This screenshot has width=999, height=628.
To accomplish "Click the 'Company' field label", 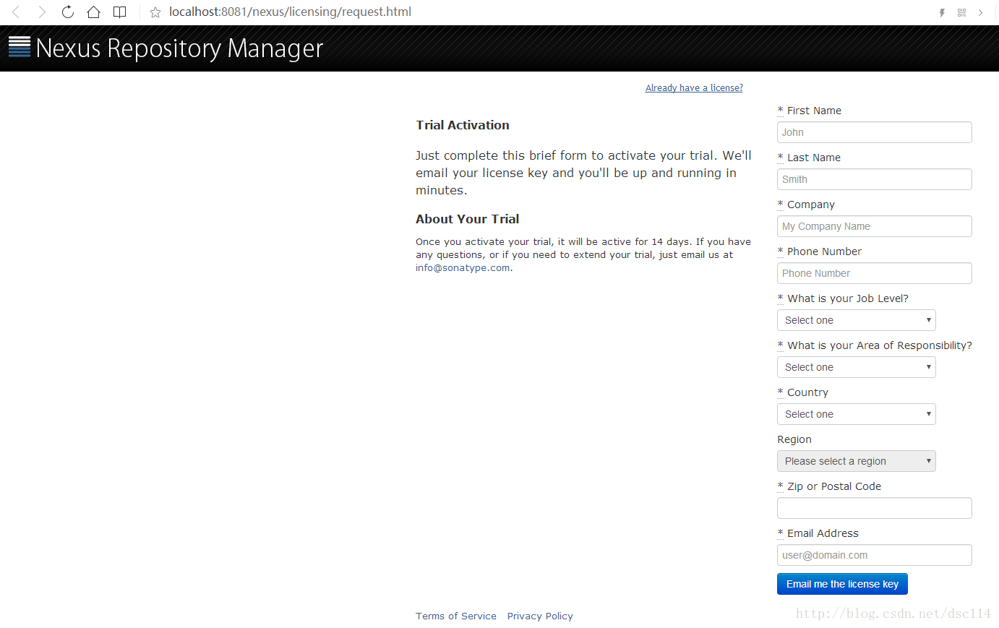I will point(811,205).
